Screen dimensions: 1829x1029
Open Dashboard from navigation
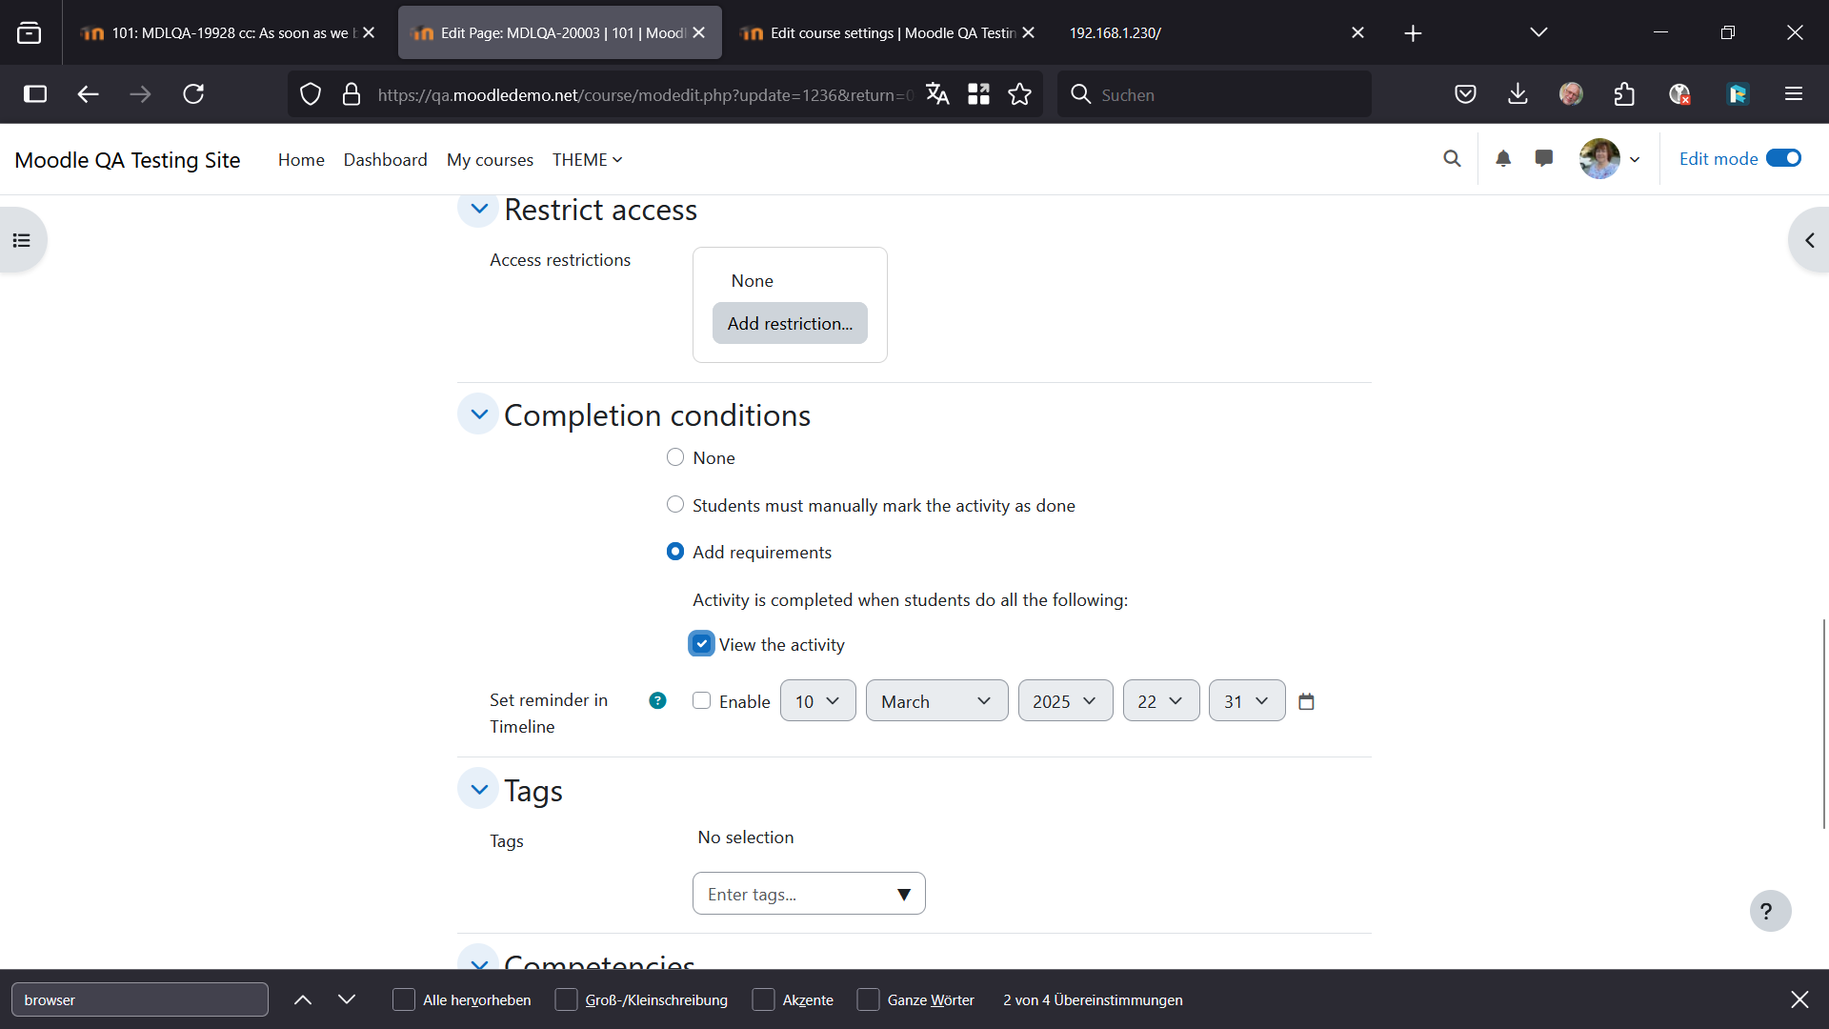coord(385,160)
